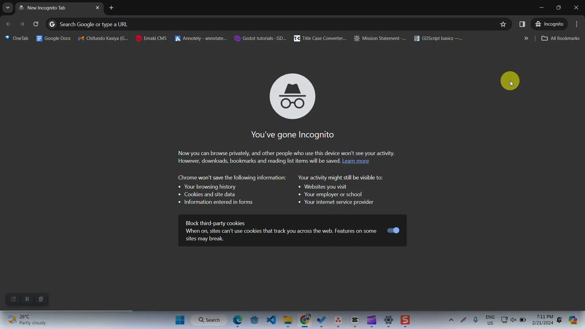Viewport: 585px width, 329px height.
Task: Select the New Incognito Tab
Action: pos(59,8)
